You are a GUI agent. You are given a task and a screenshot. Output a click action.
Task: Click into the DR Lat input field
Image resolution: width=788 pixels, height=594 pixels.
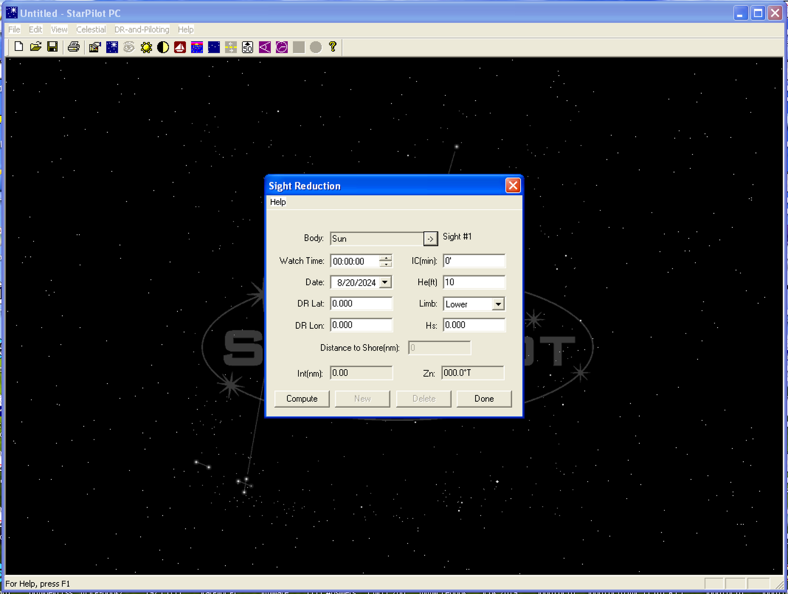click(361, 304)
